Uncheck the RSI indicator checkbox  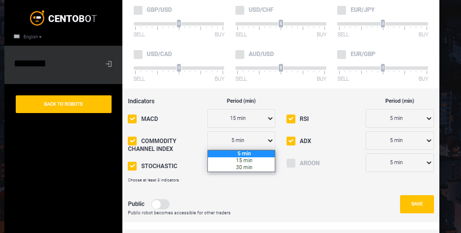291,119
